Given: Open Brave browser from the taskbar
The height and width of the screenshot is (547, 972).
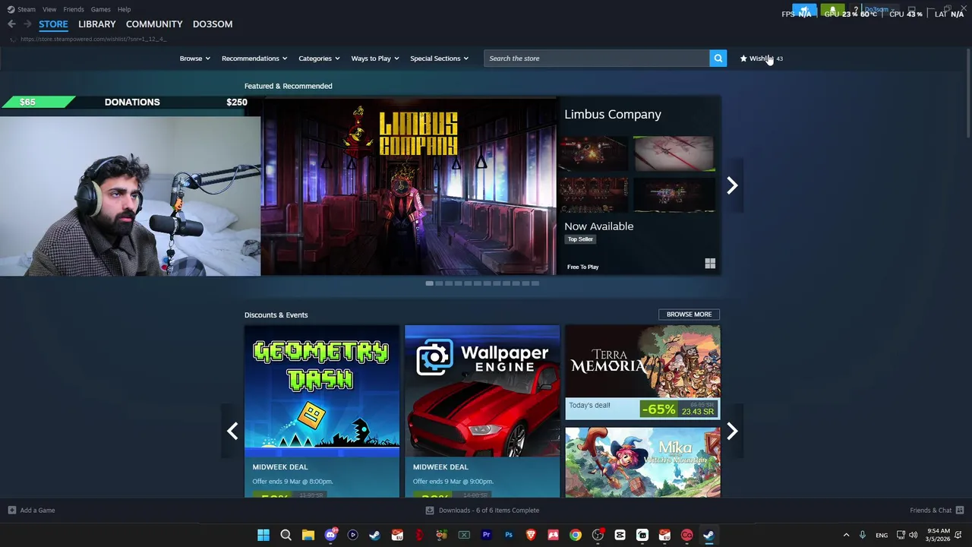Looking at the screenshot, I should pos(531,535).
